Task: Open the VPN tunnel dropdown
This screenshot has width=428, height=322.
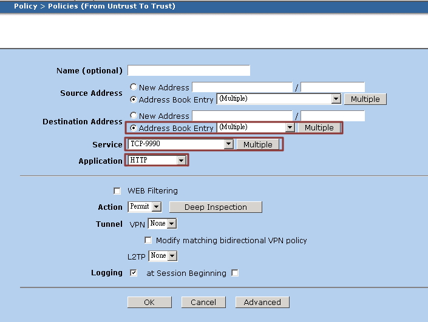Action: point(172,224)
